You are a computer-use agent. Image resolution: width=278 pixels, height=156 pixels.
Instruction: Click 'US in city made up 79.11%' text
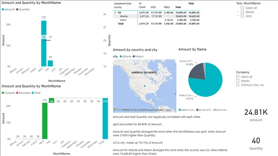[x=138, y=143]
